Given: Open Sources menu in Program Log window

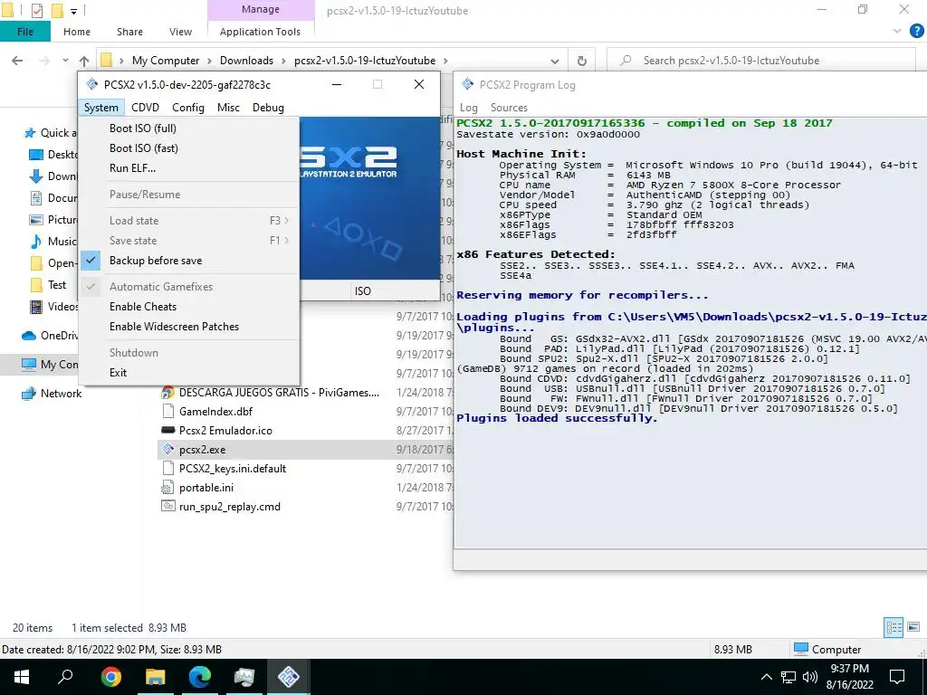Looking at the screenshot, I should (x=509, y=108).
